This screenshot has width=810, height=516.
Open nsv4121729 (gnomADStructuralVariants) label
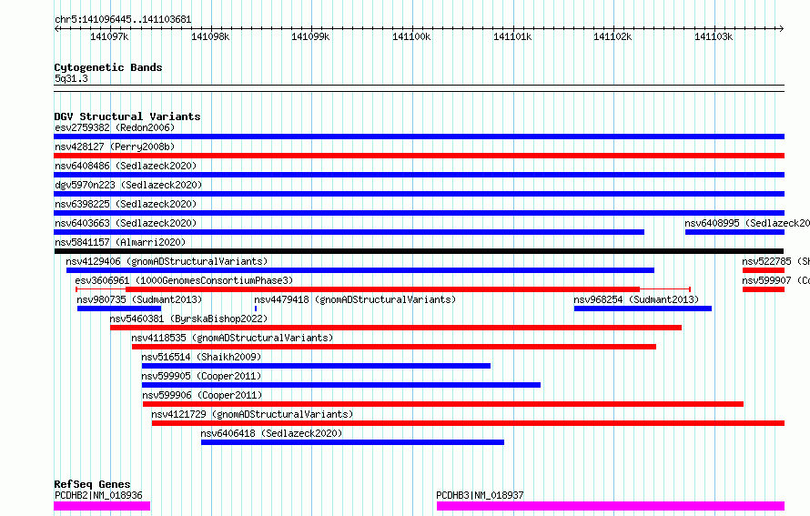click(x=252, y=414)
